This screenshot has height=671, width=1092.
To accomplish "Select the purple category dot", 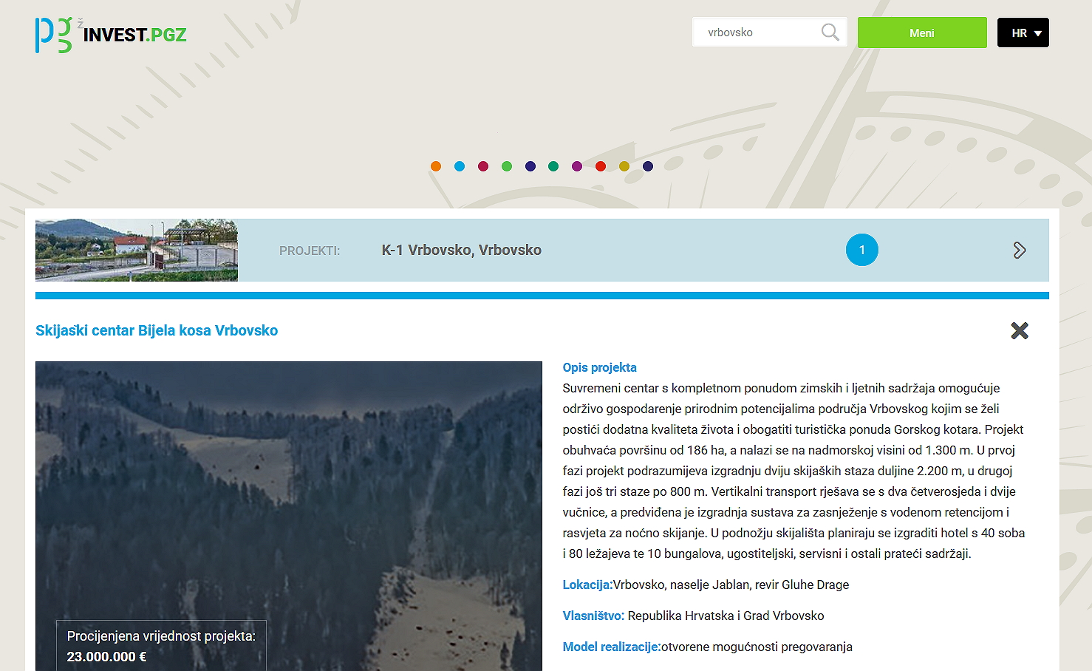I will [x=577, y=166].
